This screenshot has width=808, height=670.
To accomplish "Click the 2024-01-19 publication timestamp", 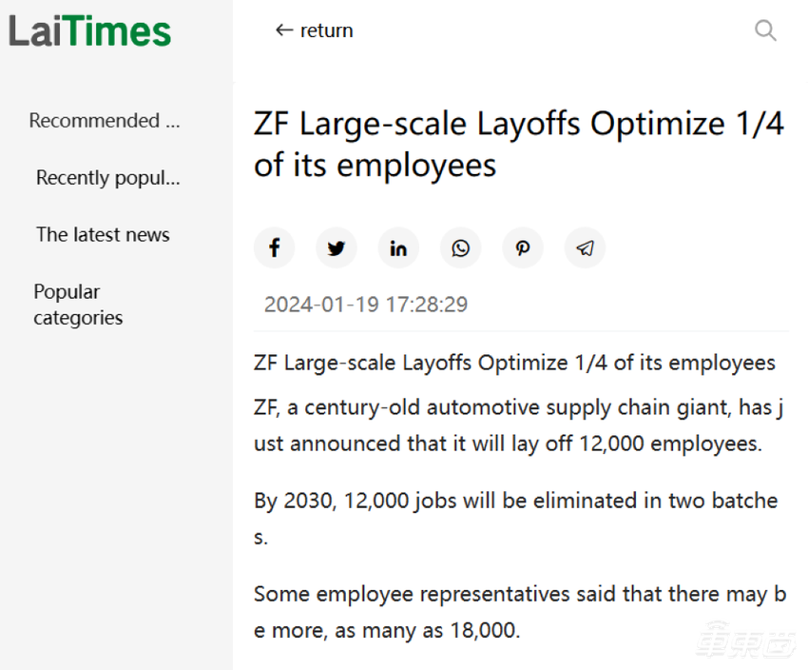I will click(x=366, y=305).
